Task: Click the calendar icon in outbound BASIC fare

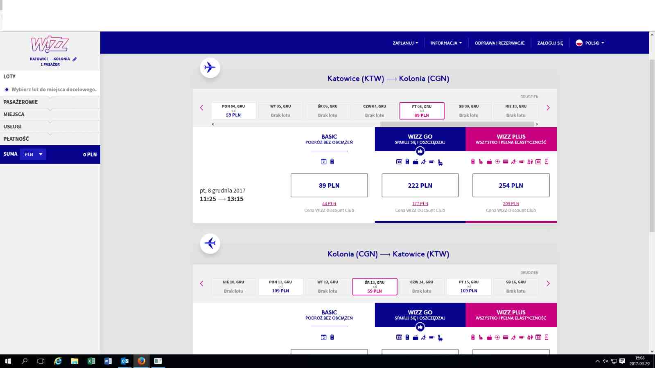Action: click(x=323, y=162)
